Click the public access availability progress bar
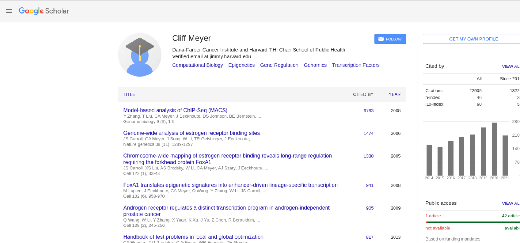 click(x=473, y=222)
